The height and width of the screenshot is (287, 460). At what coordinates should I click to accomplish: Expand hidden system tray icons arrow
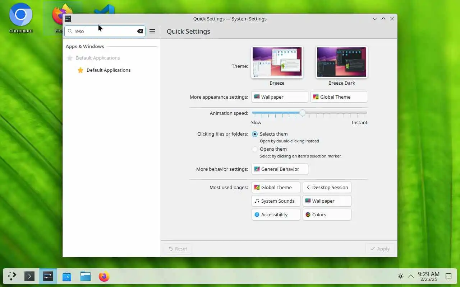click(x=411, y=276)
